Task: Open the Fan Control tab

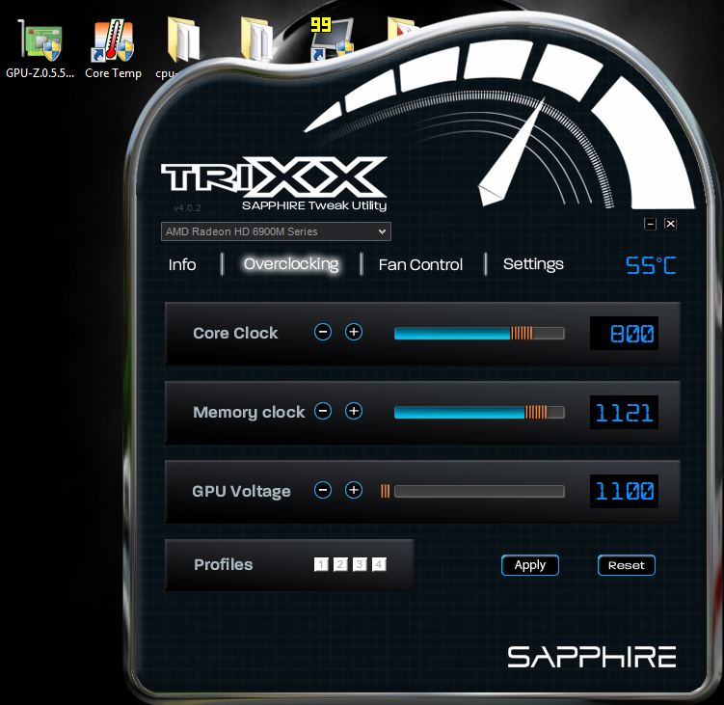Action: point(420,264)
